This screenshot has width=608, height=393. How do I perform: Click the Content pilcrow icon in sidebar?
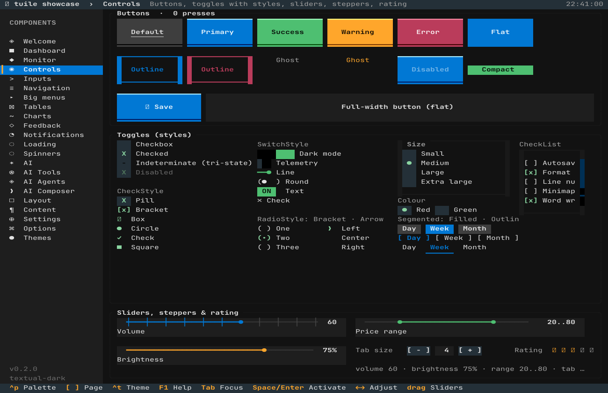coord(12,210)
